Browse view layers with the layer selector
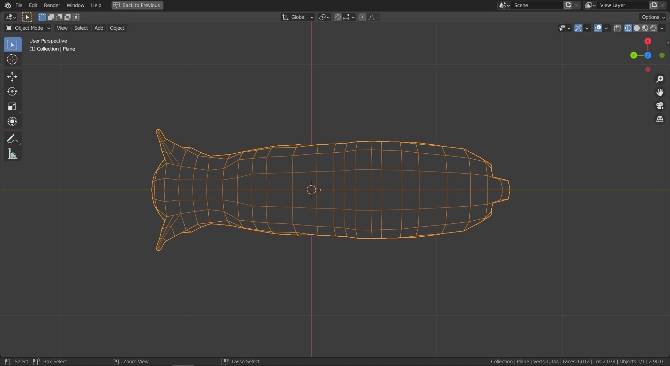 pyautogui.click(x=590, y=5)
